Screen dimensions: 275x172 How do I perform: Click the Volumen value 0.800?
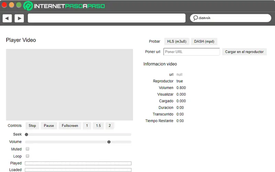click(x=181, y=88)
